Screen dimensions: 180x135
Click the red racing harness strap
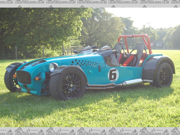128,61
